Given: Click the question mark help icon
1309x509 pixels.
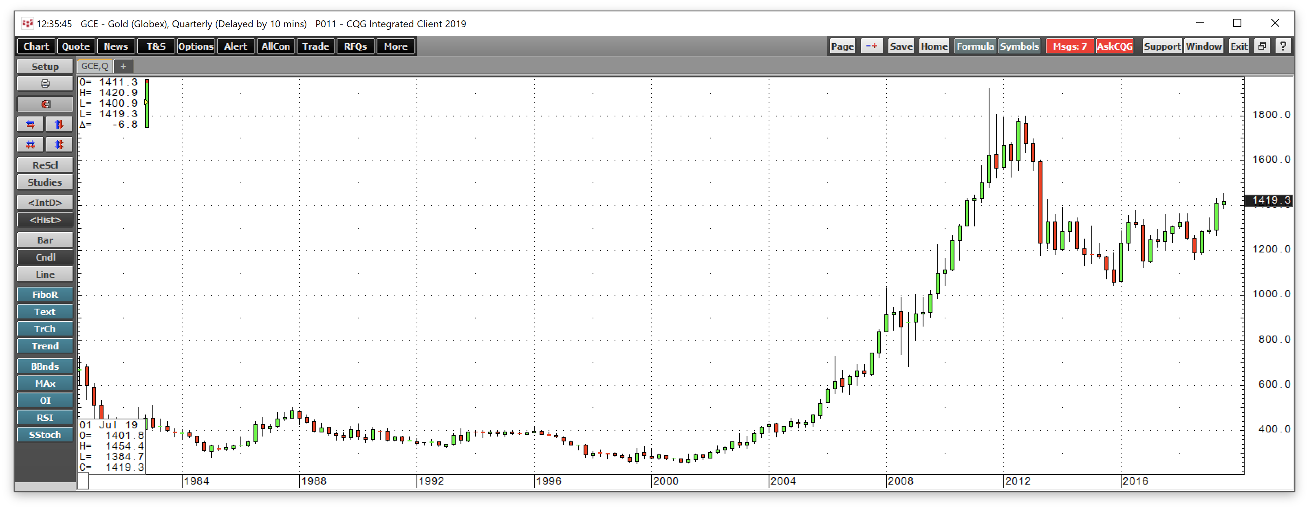Looking at the screenshot, I should (1283, 46).
